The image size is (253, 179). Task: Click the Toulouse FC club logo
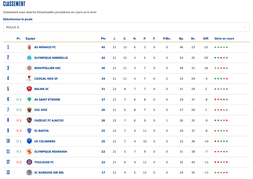(x=29, y=162)
